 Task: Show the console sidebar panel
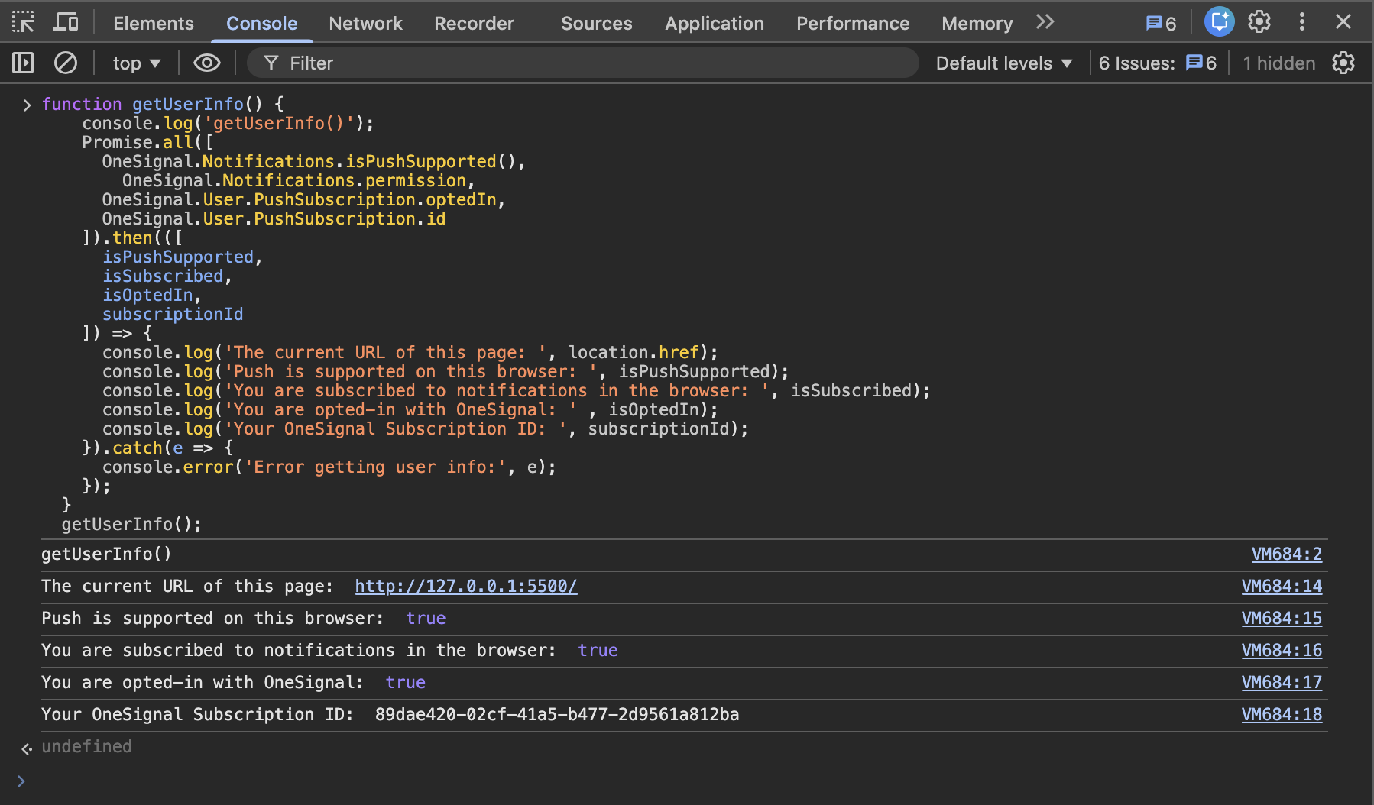(23, 63)
